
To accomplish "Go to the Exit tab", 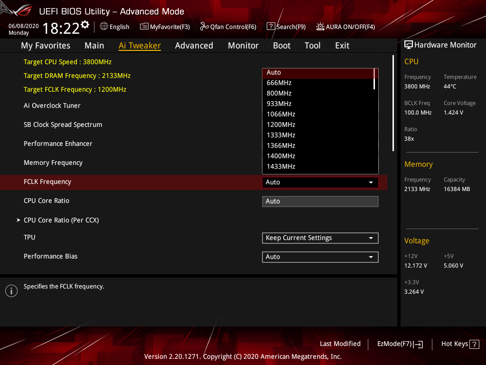I will 342,46.
